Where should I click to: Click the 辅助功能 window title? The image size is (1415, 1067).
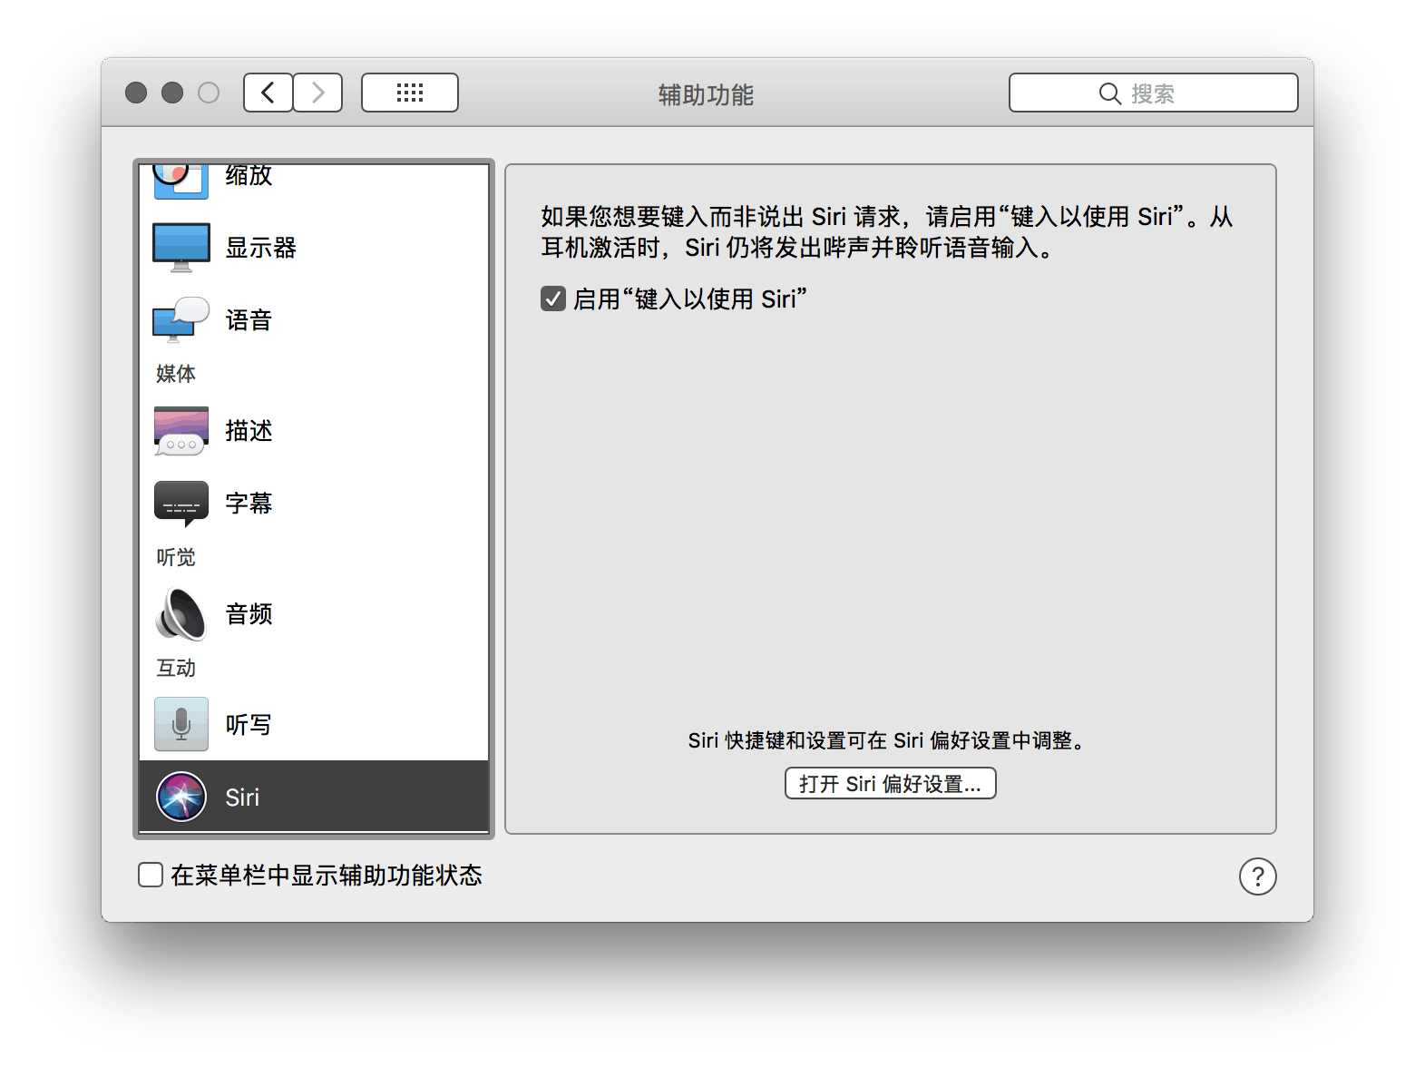coord(706,94)
